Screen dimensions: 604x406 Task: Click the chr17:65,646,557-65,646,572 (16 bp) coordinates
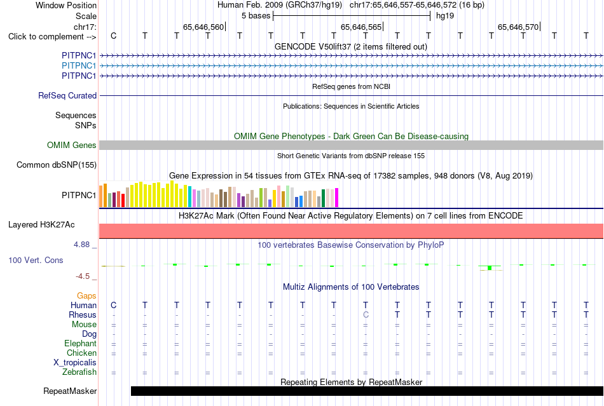[417, 5]
